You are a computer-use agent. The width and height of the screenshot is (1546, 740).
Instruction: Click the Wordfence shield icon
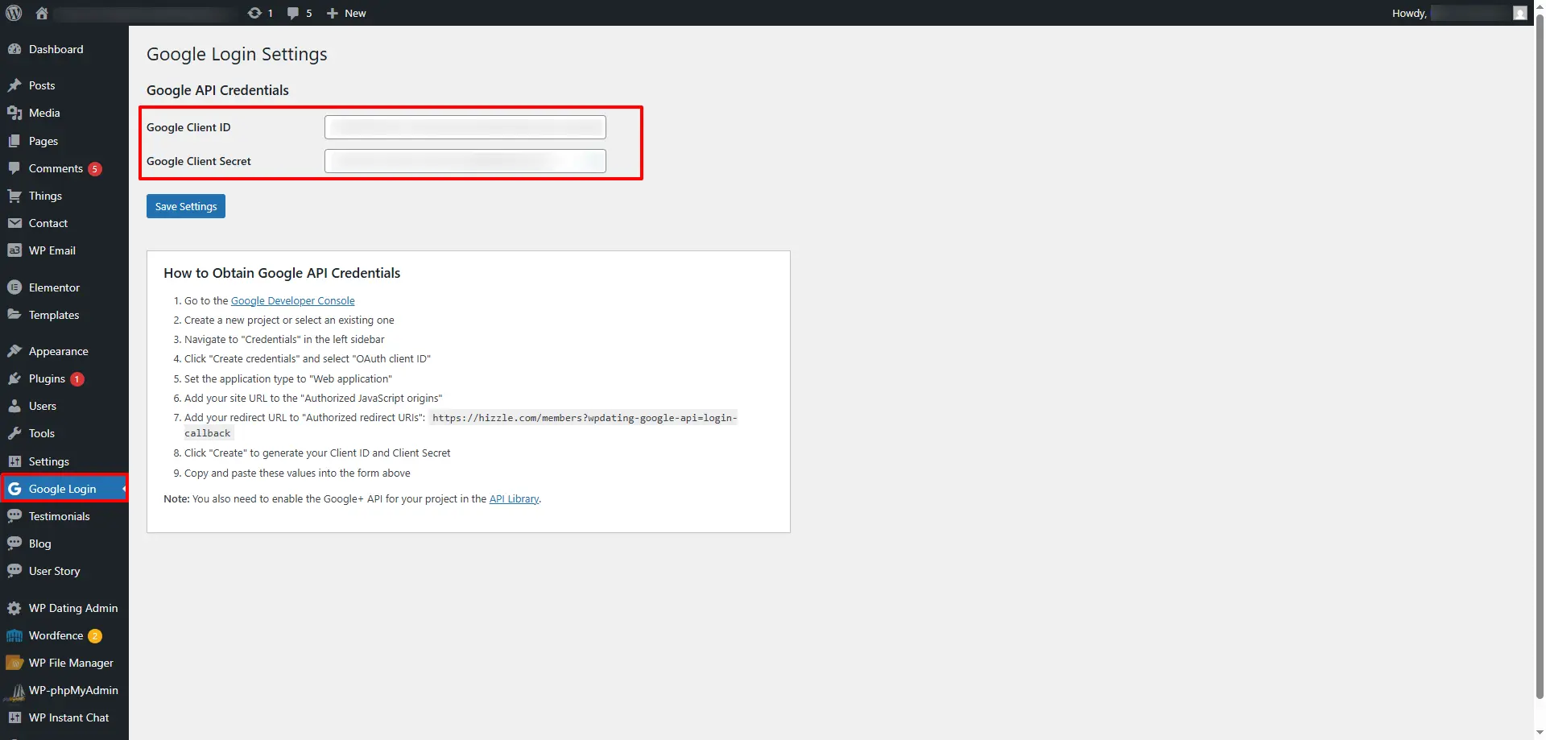(14, 635)
